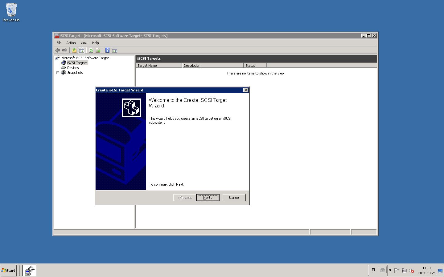Click the Refresh toolbar icon
Screen dimensions: 444x277
(x=91, y=50)
